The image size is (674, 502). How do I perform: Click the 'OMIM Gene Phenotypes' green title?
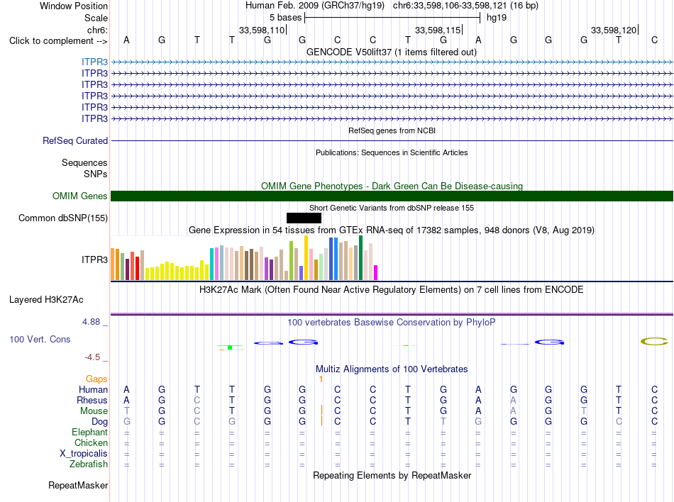(x=392, y=186)
